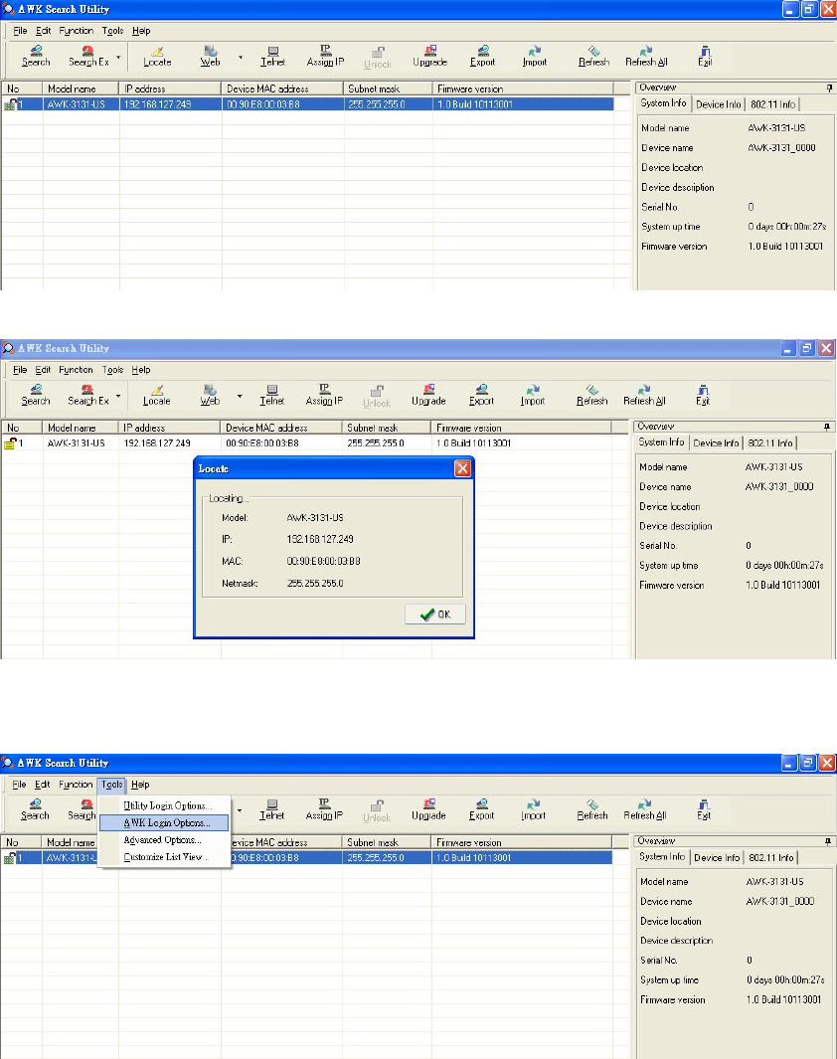Close the Locate dialog
Viewport: 837px width, 1059px height.
(x=462, y=468)
